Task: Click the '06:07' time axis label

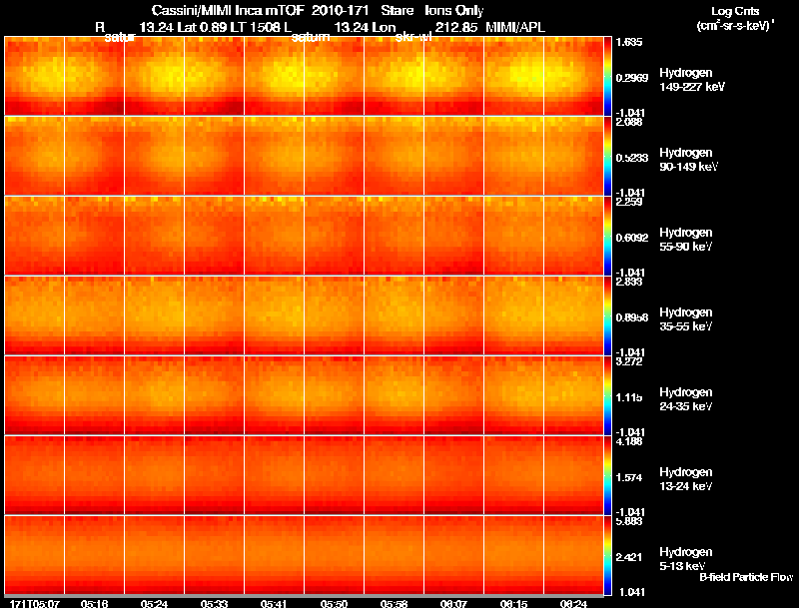Action: [x=453, y=604]
